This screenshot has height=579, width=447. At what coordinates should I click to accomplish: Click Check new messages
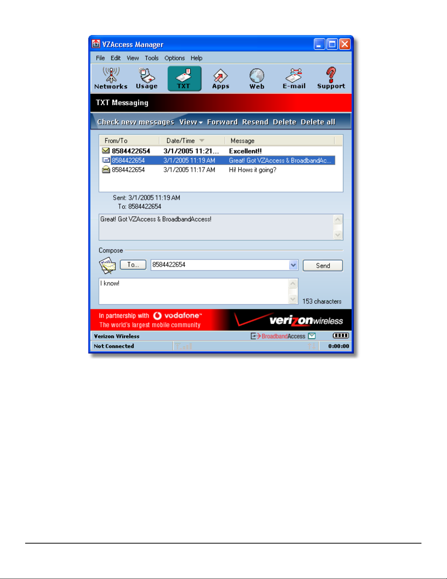tap(136, 122)
